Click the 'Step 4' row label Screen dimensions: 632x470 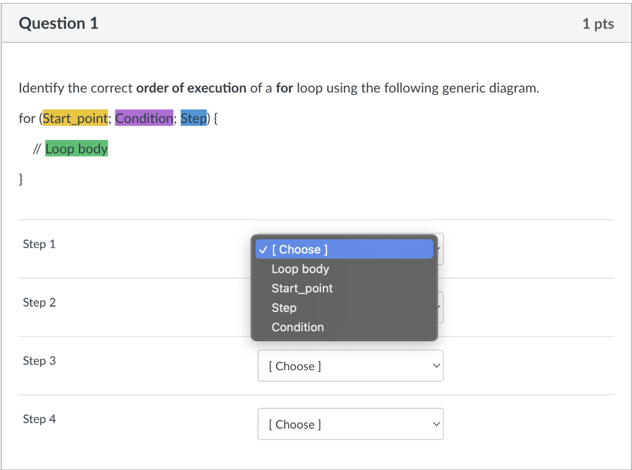pos(39,419)
